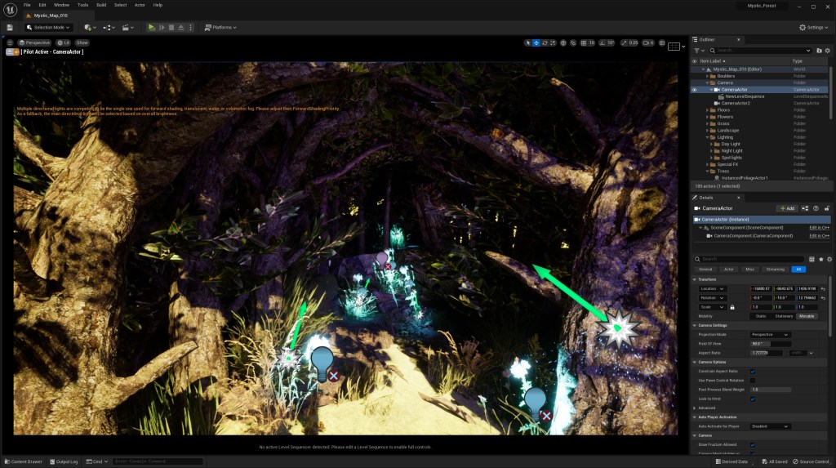836x468 pixels.
Task: Open the Platforms dropdown
Action: tap(220, 27)
